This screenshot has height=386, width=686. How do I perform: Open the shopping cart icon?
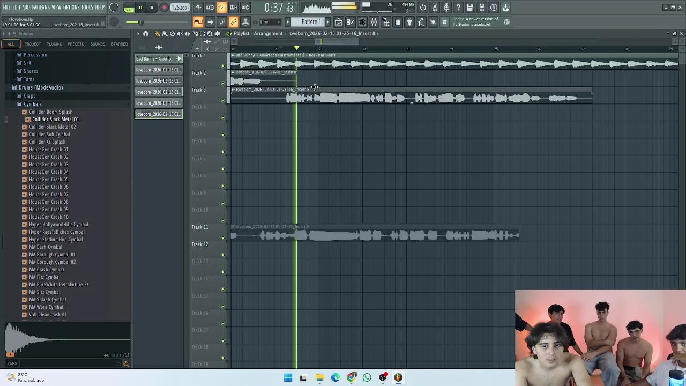[444, 22]
